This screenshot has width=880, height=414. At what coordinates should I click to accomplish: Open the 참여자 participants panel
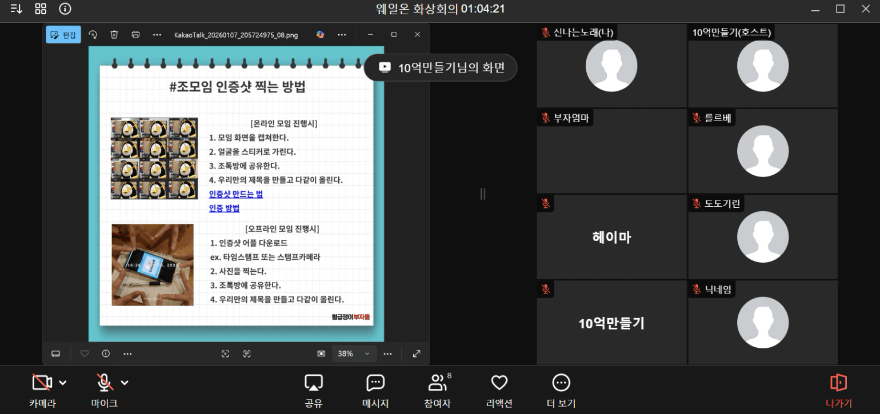437,389
